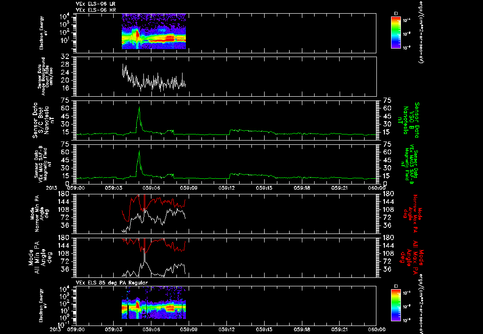Click "Electron Energy eV" label of ELS-06 panel
The image size is (483, 334).
(x=44, y=33)
